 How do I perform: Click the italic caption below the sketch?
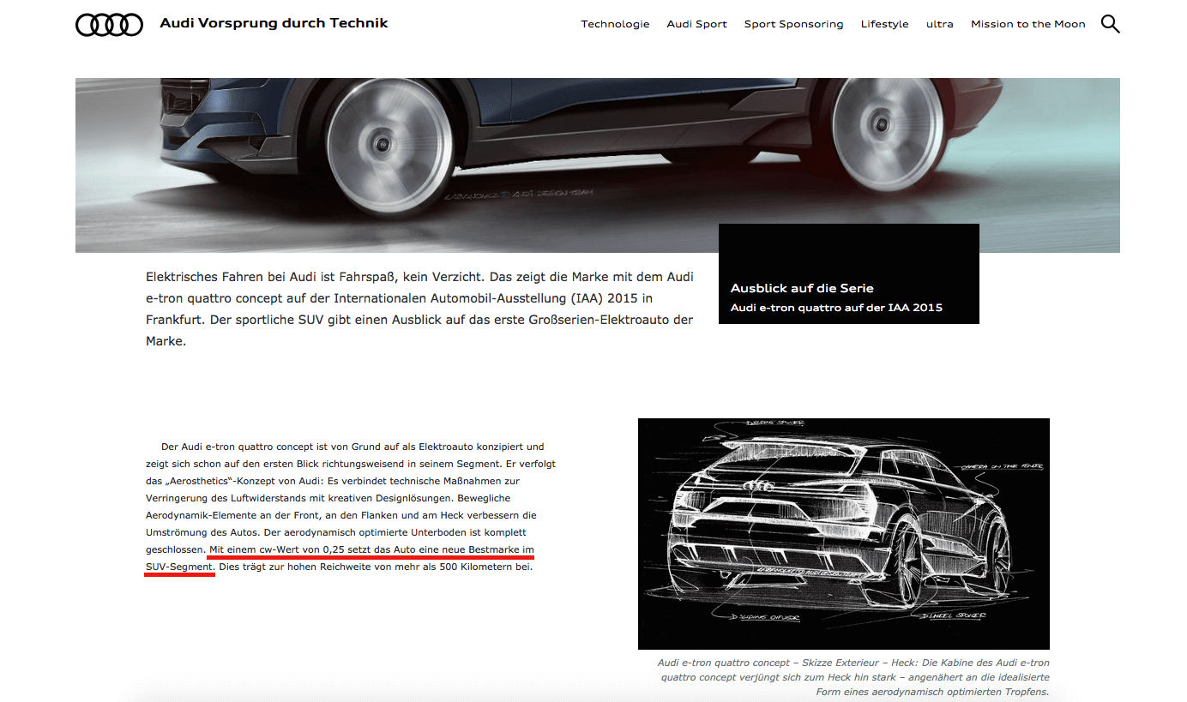tap(853, 677)
